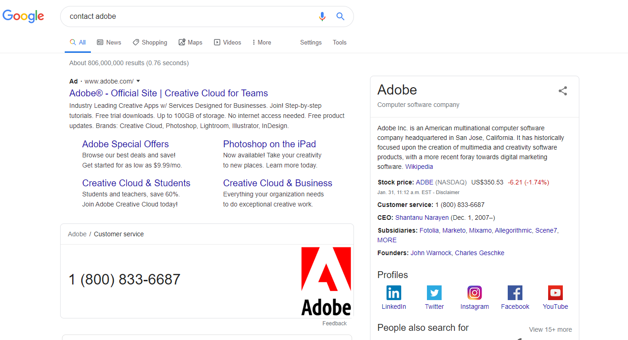Click the Adobe logo image
The height and width of the screenshot is (340, 628).
point(326,281)
